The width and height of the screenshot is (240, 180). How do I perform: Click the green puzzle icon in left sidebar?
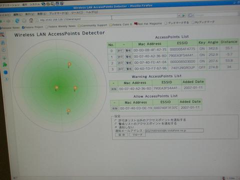[5, 64]
